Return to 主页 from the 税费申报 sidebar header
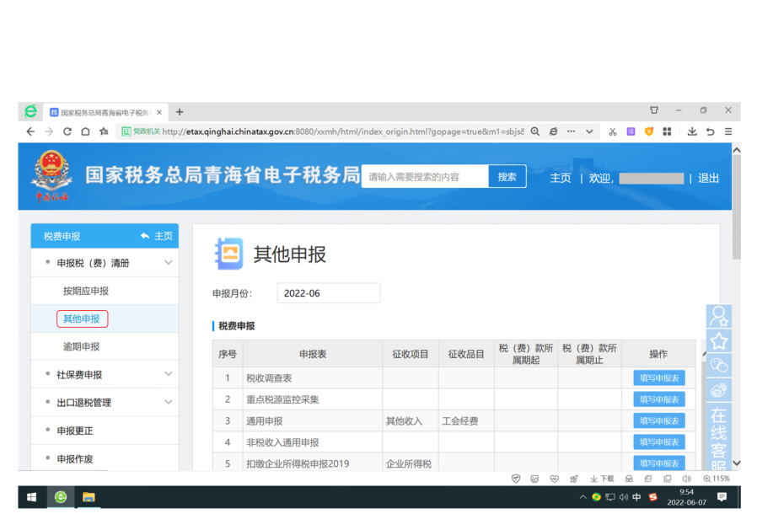The height and width of the screenshot is (530, 757). click(157, 236)
